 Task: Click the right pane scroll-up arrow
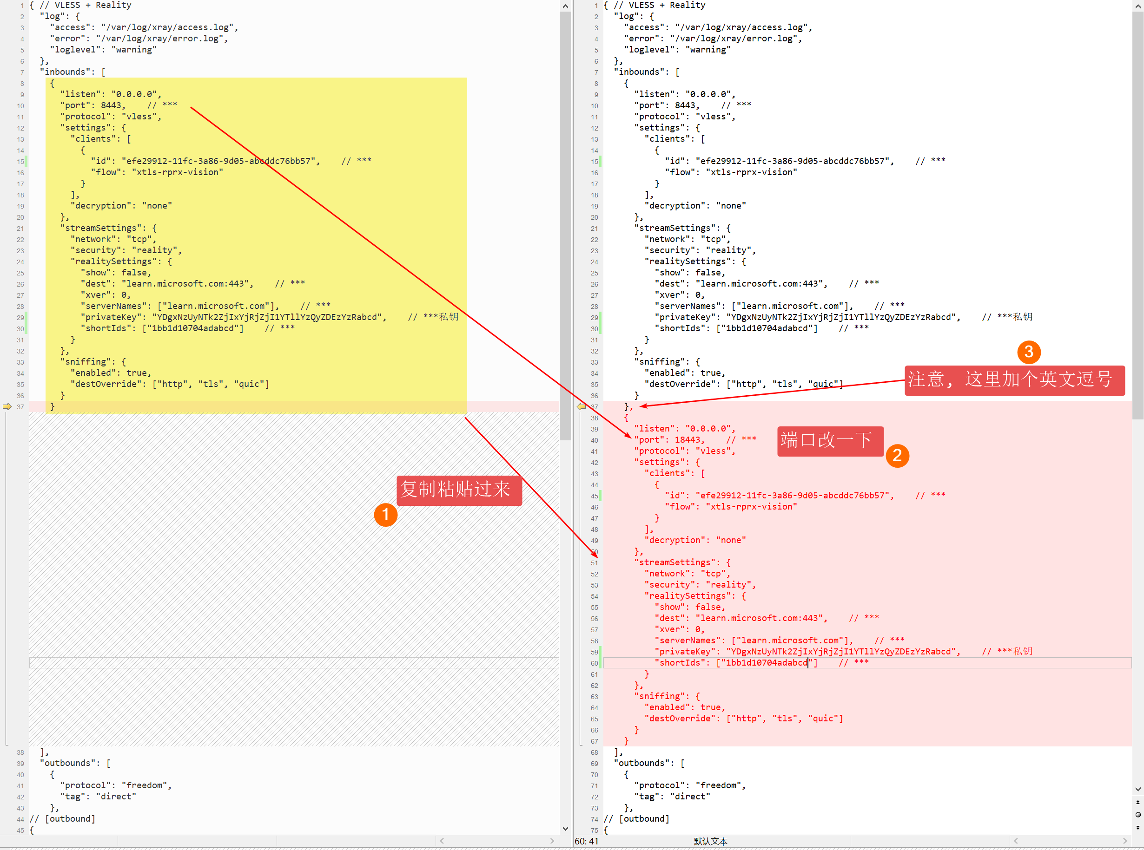1138,6
